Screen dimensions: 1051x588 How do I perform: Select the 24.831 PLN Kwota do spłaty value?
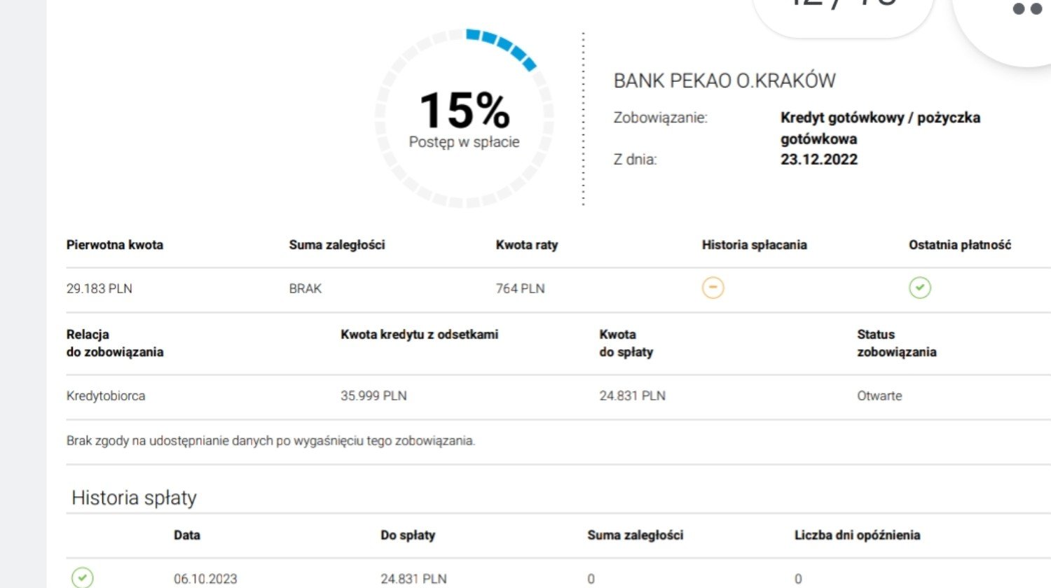click(632, 395)
